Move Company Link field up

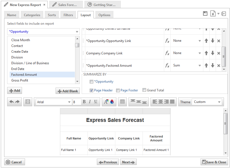pyautogui.click(x=206, y=53)
